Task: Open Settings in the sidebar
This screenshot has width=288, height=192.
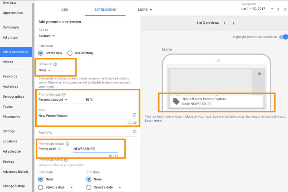Action: tap(9, 131)
